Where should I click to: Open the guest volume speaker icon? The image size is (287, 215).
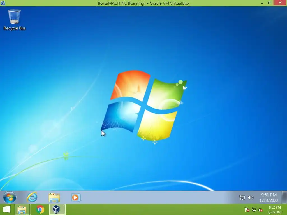pyautogui.click(x=251, y=198)
